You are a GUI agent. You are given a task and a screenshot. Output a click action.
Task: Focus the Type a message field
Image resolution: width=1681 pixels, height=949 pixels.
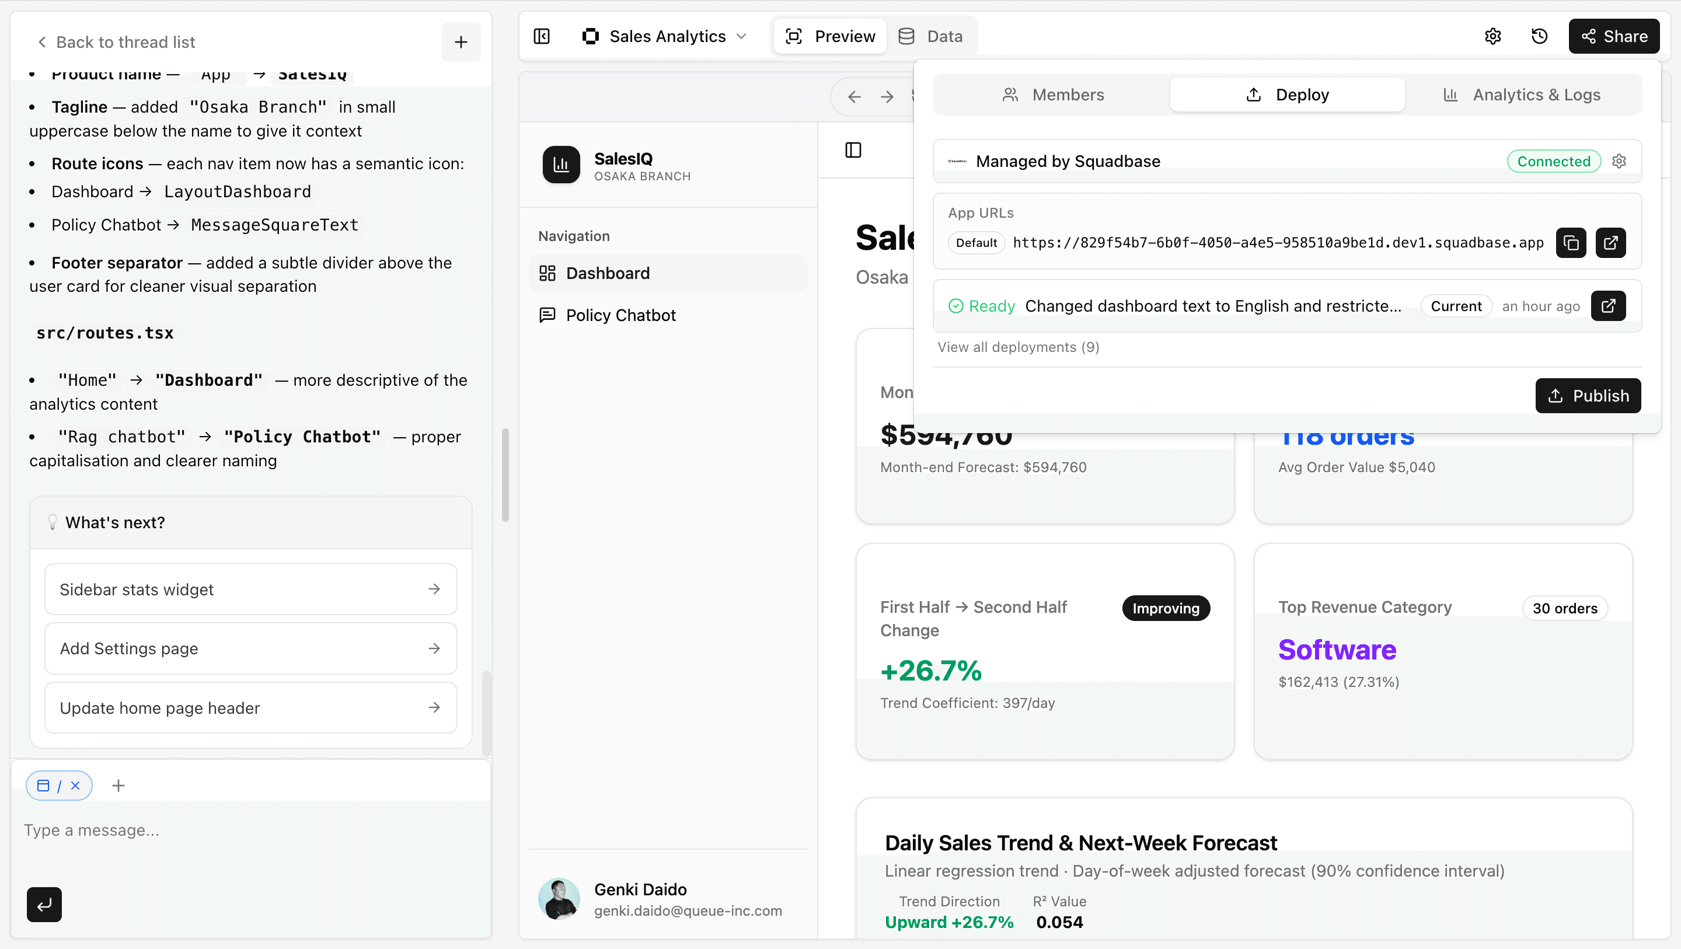point(250,830)
